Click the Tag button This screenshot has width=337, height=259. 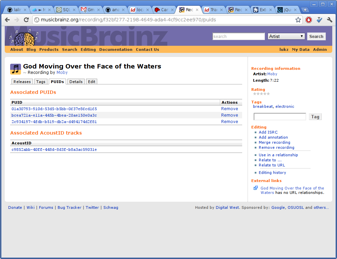coord(315,117)
